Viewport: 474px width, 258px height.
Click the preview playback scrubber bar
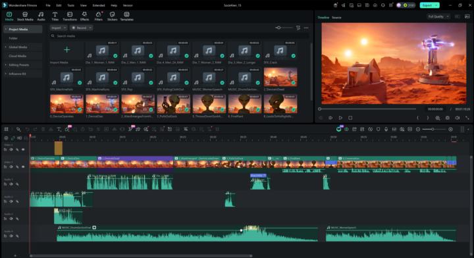point(367,109)
